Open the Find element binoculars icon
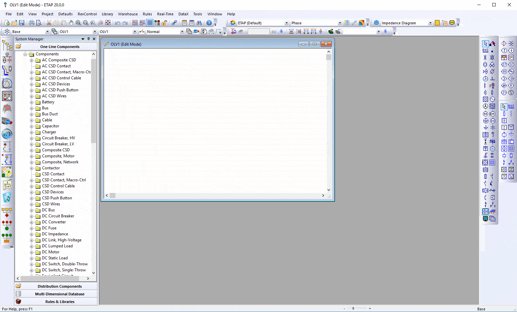The height and width of the screenshot is (312, 517). click(199, 23)
